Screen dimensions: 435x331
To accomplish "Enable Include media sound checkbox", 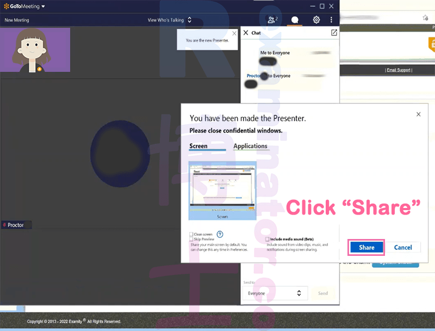I will coord(267,239).
